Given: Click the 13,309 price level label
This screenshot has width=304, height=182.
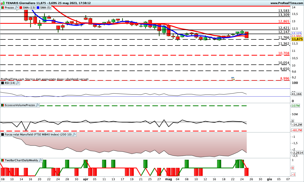Looking at the screenshot, I should click(284, 15).
